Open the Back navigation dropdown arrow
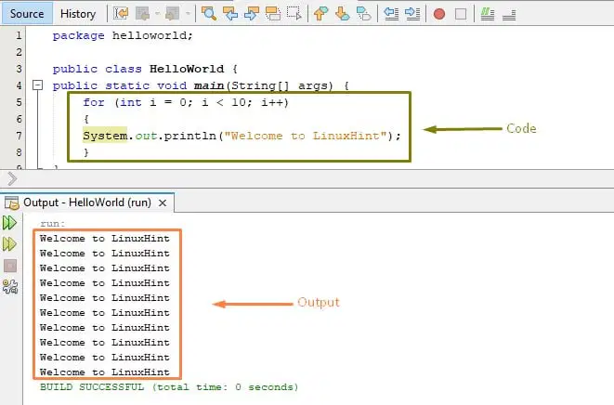Screen dimensions: 614x405 157,14
